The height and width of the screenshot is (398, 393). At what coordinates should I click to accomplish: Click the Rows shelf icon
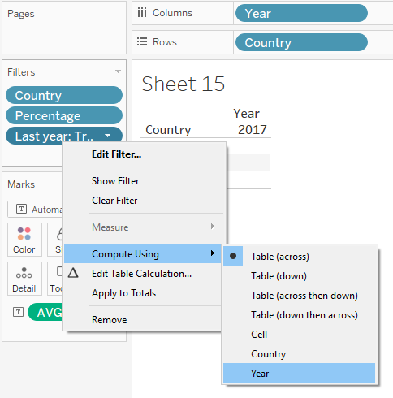pyautogui.click(x=142, y=41)
